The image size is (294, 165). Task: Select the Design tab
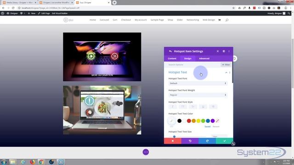[187, 59]
